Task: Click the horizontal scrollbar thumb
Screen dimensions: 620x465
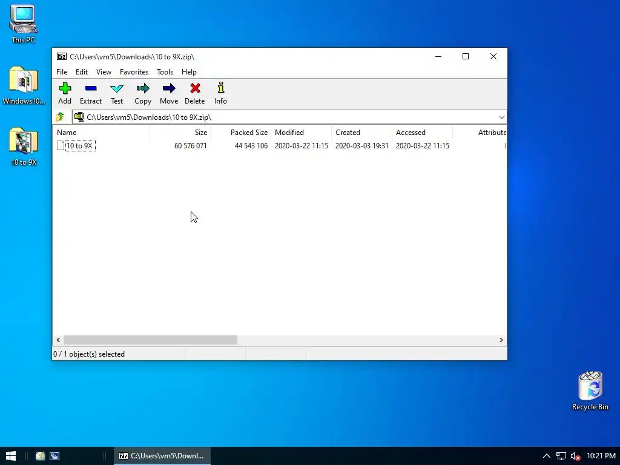Action: 150,340
